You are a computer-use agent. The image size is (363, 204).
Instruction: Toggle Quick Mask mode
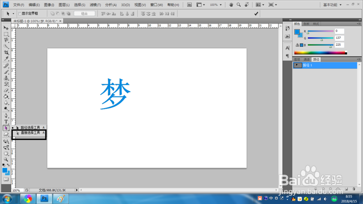(x=6, y=179)
